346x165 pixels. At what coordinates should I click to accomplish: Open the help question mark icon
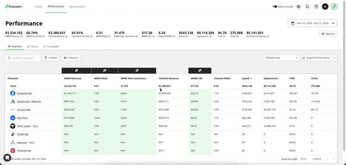pyautogui.click(x=316, y=6)
